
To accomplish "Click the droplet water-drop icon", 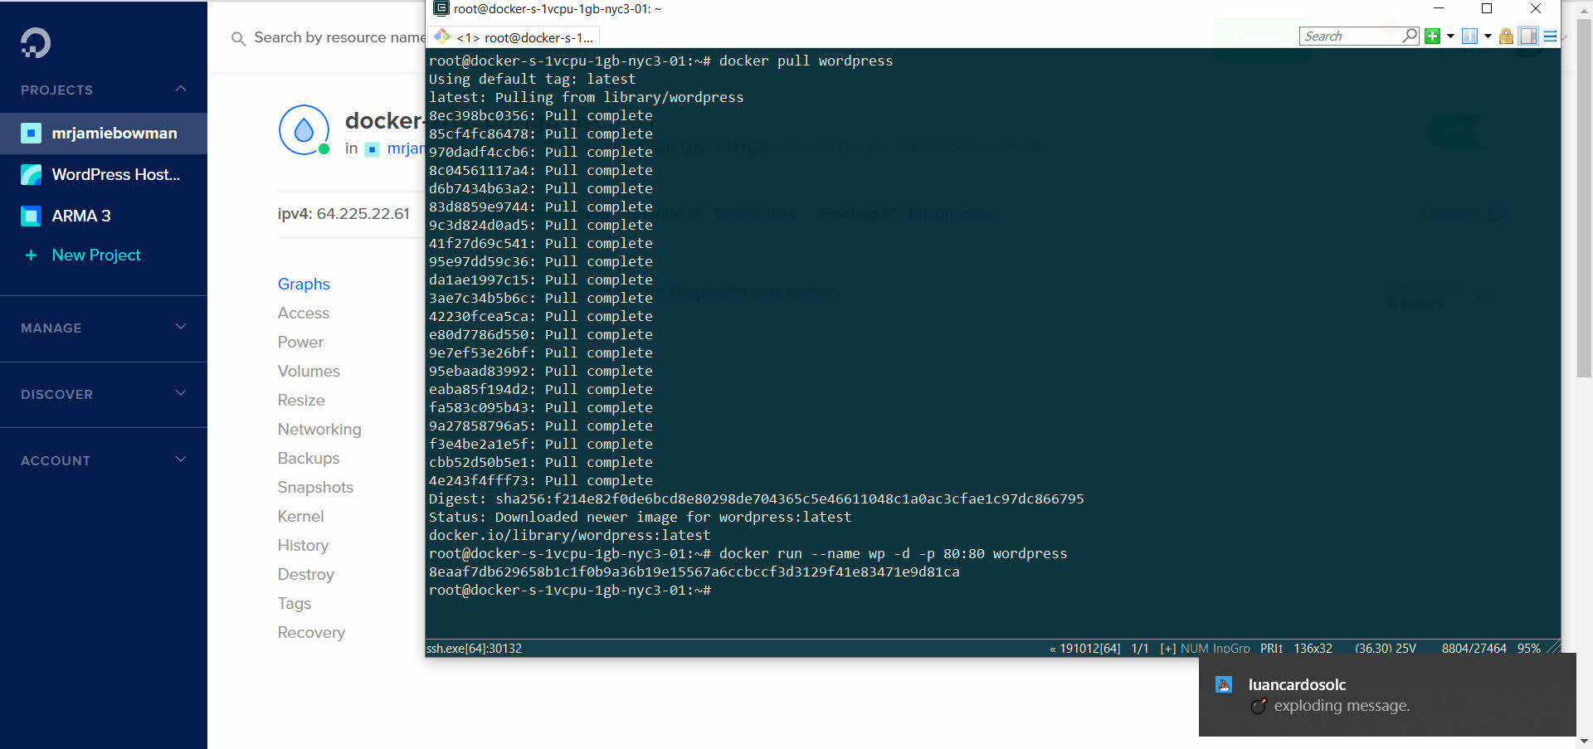I will click(x=304, y=129).
